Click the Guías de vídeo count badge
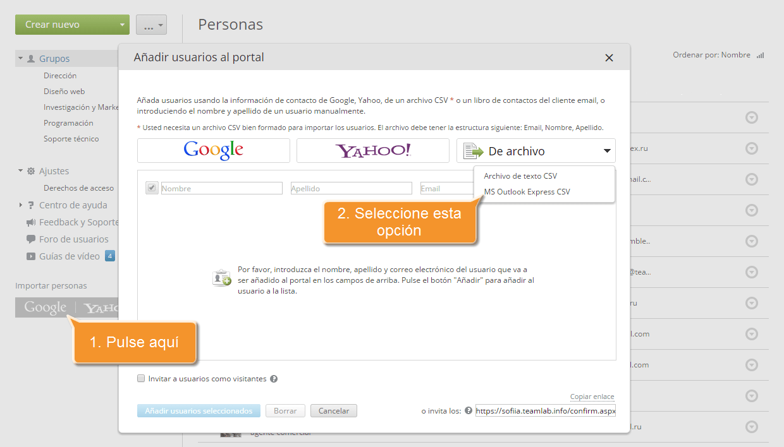The width and height of the screenshot is (784, 447). point(110,256)
